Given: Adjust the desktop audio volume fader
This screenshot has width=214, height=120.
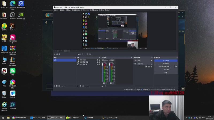Looking at the screenshot, I should click(x=110, y=65).
